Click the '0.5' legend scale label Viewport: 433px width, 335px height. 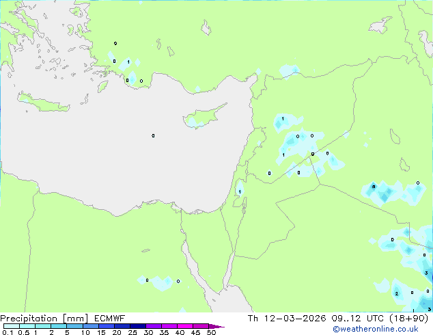click(x=24, y=332)
